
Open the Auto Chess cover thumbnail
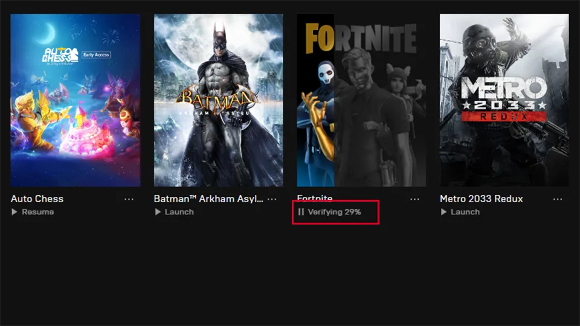point(76,100)
